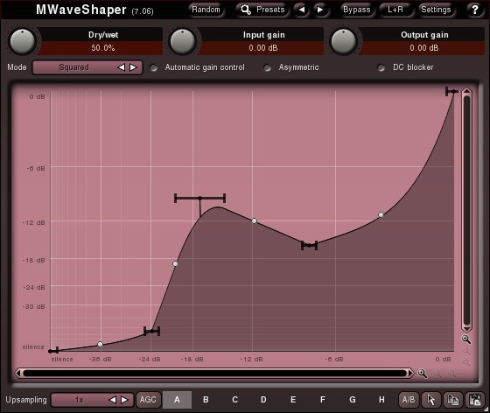Enable the Asymmetric option
This screenshot has height=413, width=490.
point(267,67)
